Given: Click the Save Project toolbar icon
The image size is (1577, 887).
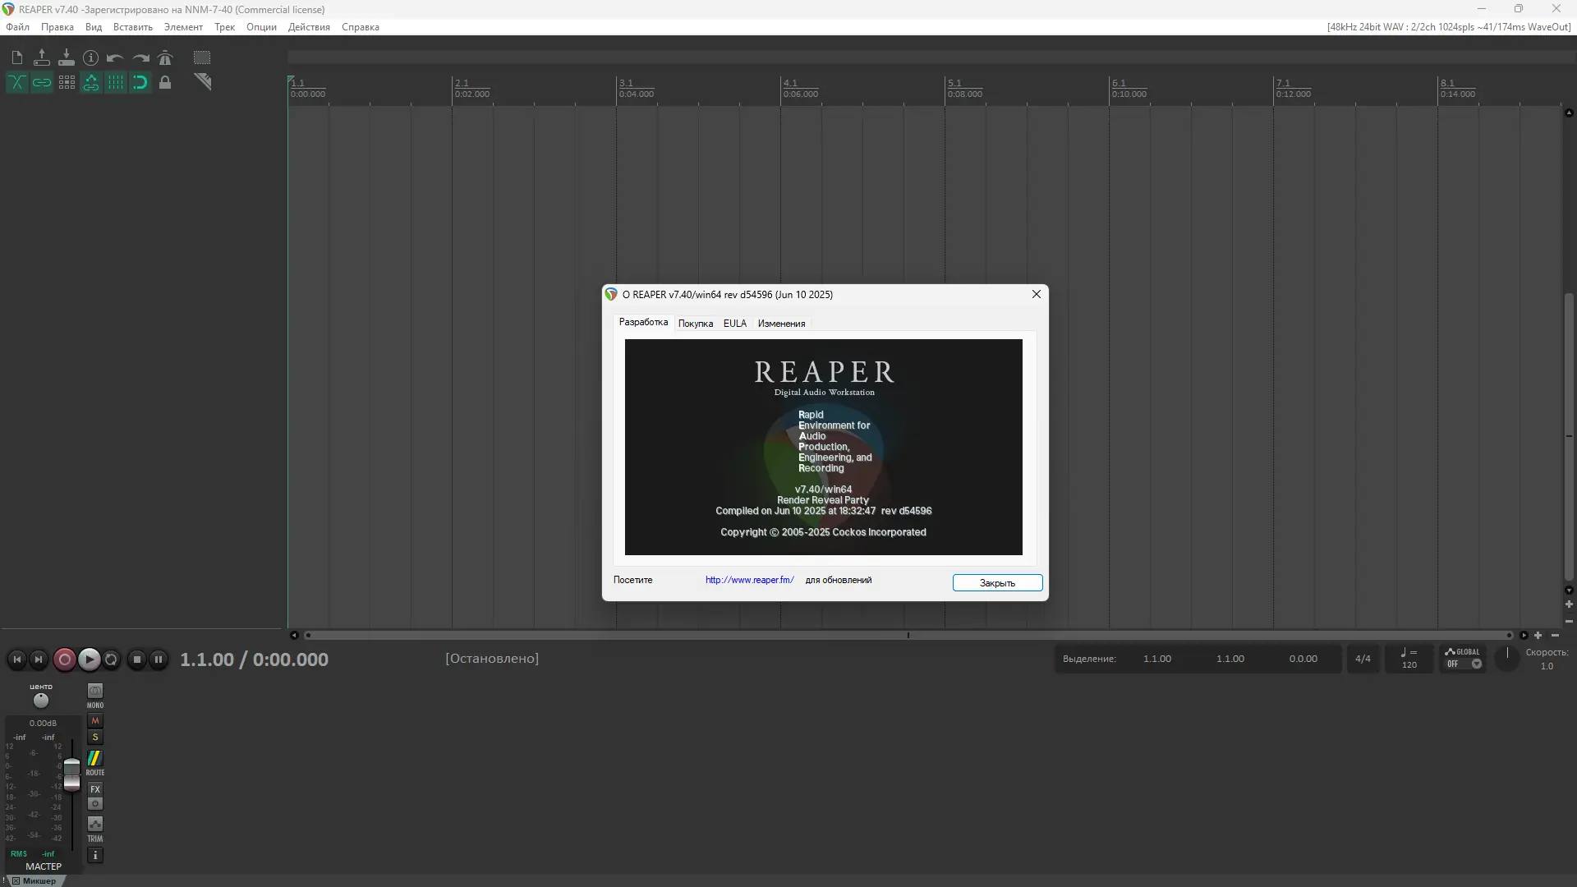Looking at the screenshot, I should point(67,57).
